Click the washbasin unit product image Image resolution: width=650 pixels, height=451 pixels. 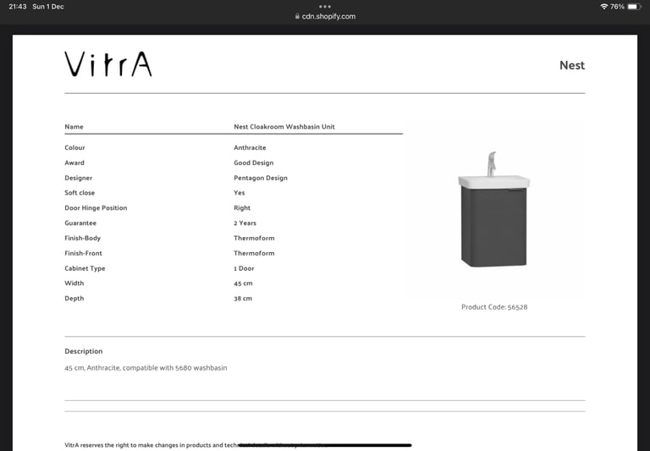[x=493, y=209]
